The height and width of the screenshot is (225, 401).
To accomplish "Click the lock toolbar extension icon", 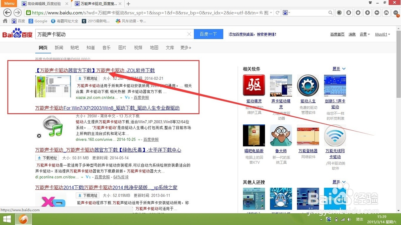I will tap(348, 12).
